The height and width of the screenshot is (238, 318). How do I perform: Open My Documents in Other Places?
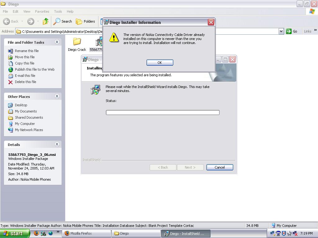click(x=26, y=111)
